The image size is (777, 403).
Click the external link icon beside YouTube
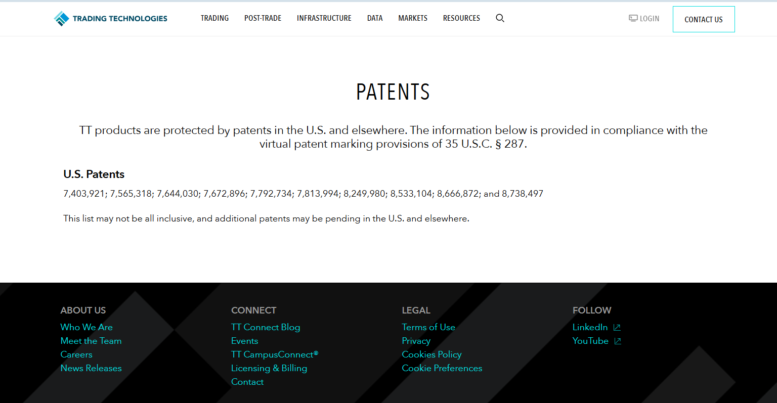[x=618, y=341]
